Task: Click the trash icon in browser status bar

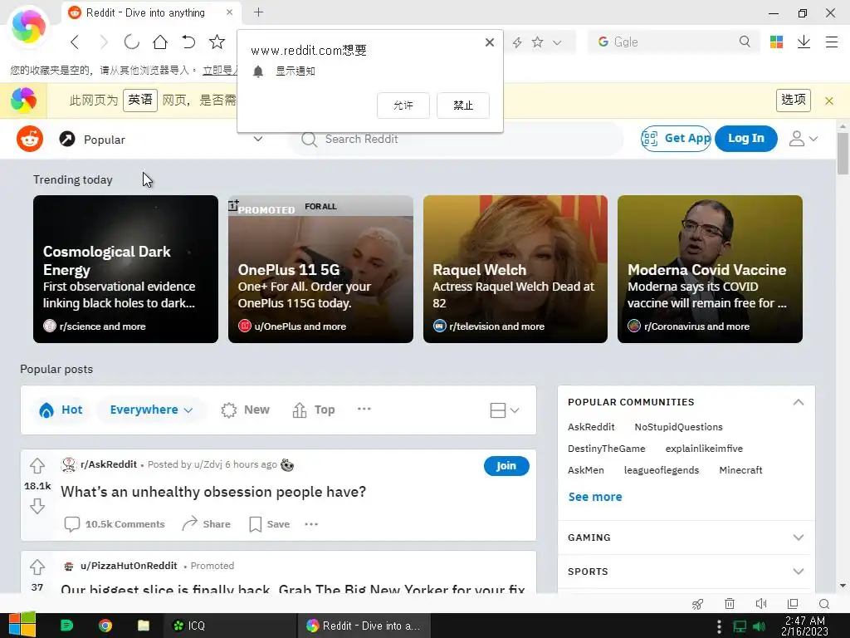Action: [730, 604]
